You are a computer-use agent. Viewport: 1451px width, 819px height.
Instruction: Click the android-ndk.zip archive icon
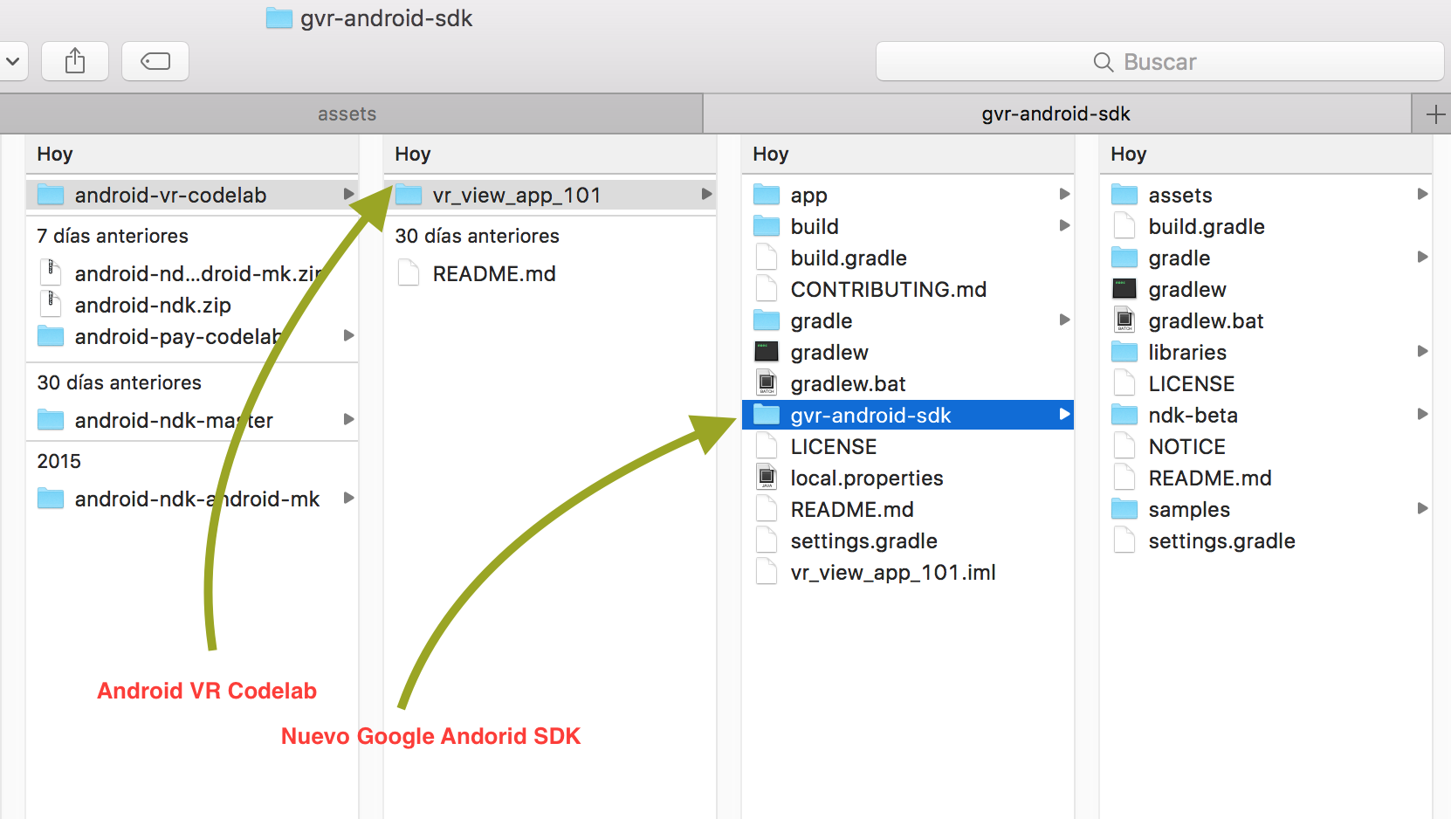coord(51,304)
